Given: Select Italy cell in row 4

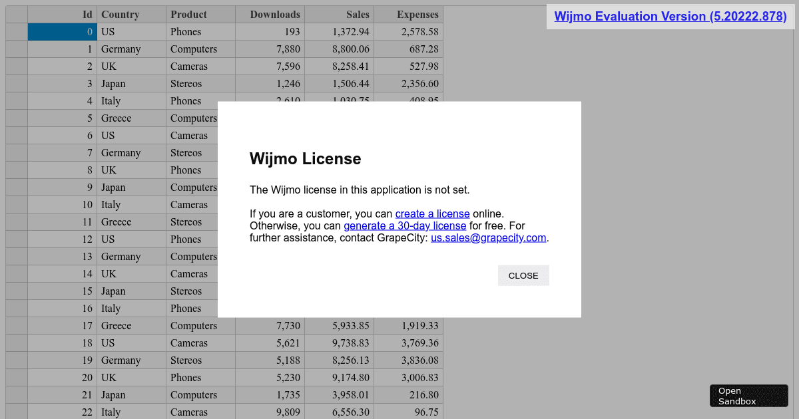Looking at the screenshot, I should (132, 101).
